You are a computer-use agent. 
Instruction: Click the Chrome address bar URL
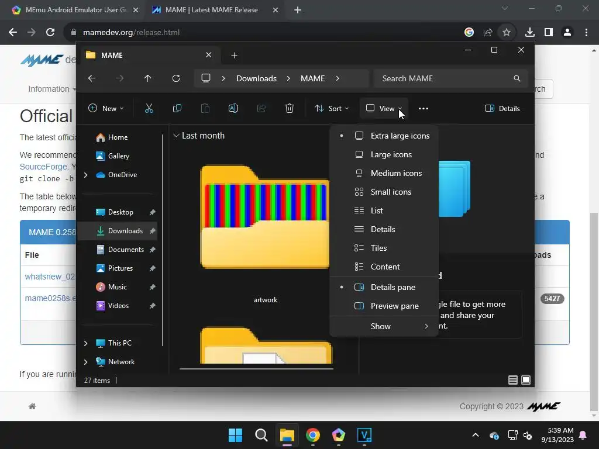(131, 33)
